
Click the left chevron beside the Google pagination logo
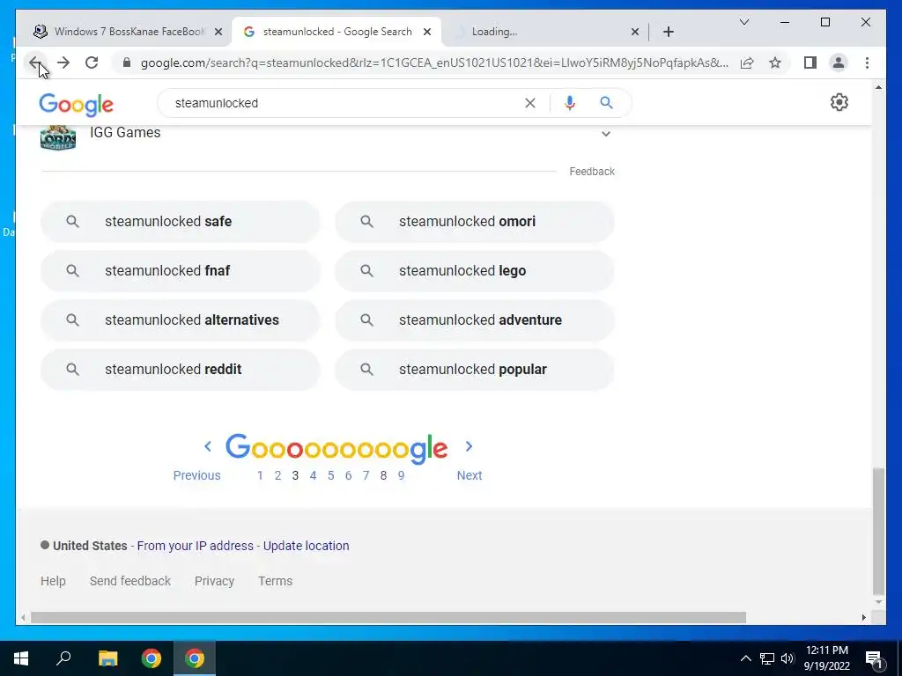(208, 446)
